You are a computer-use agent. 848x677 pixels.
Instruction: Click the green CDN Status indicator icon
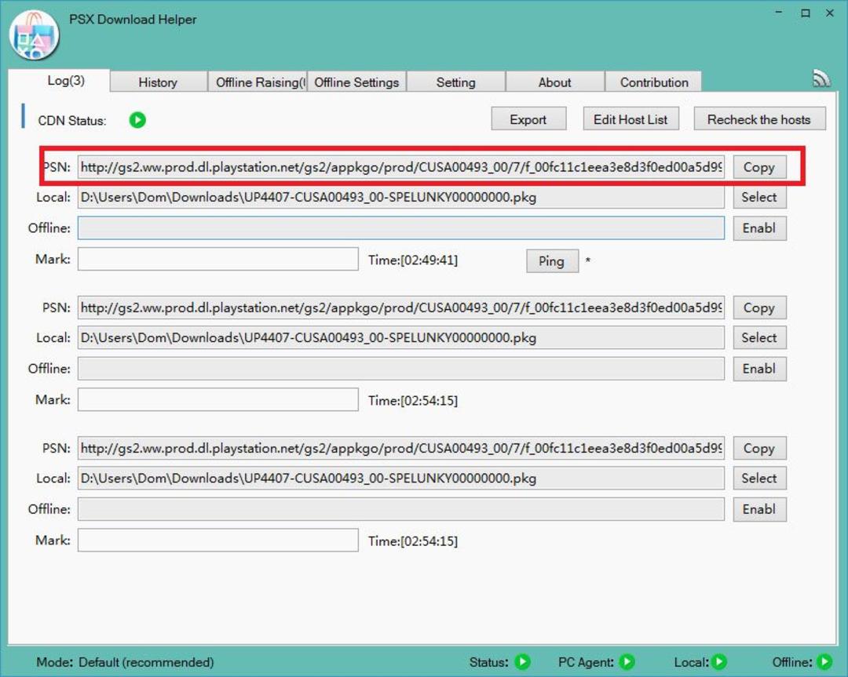click(x=137, y=119)
